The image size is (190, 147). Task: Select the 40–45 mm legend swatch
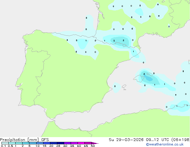pos(81,143)
